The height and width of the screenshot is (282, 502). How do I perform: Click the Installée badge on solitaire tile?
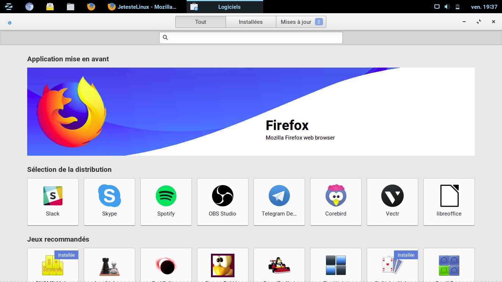point(406,255)
